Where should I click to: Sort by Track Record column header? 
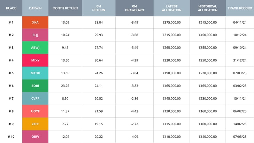pyautogui.click(x=240, y=8)
